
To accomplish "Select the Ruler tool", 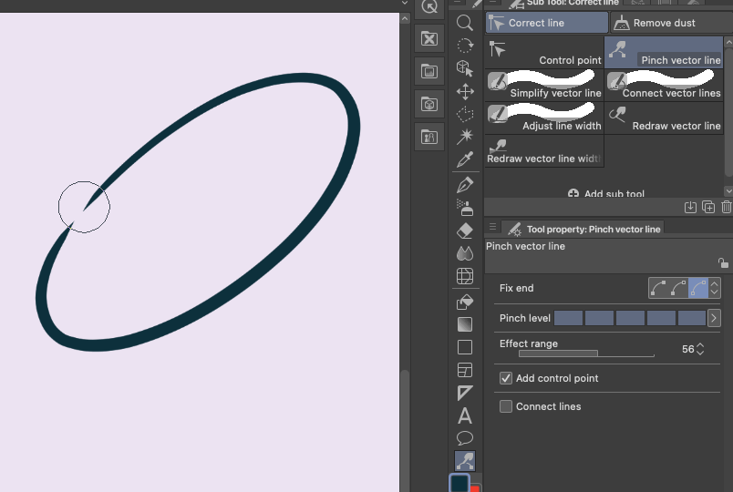I will [x=465, y=393].
